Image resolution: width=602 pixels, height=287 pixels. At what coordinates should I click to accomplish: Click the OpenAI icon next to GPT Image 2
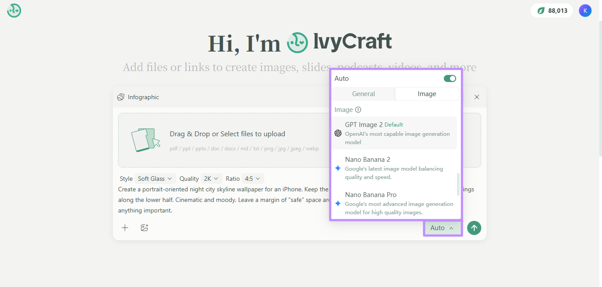(338, 133)
